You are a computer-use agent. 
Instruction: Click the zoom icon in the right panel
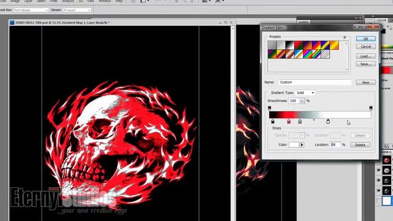pos(386,146)
